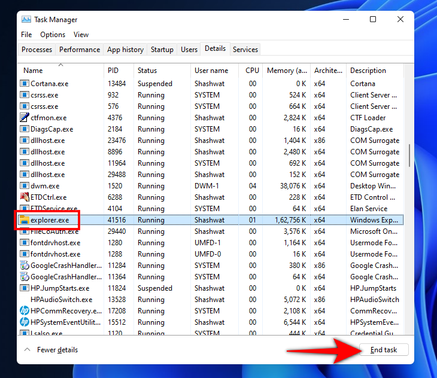
Task: Click the HPCommRecovery HP logo icon
Action: 25,311
